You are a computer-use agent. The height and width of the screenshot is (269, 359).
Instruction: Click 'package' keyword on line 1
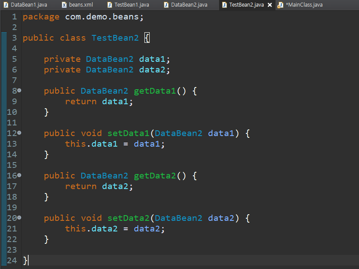point(41,17)
